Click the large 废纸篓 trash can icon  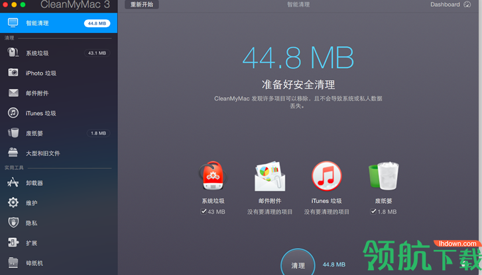point(383,176)
